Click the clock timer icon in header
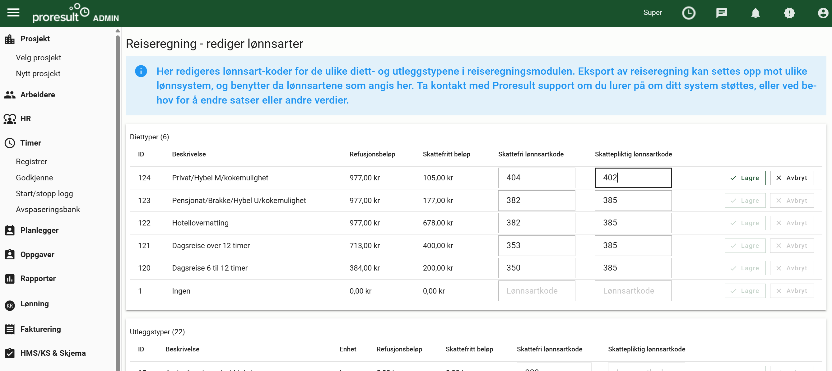The width and height of the screenshot is (832, 371). [688, 13]
